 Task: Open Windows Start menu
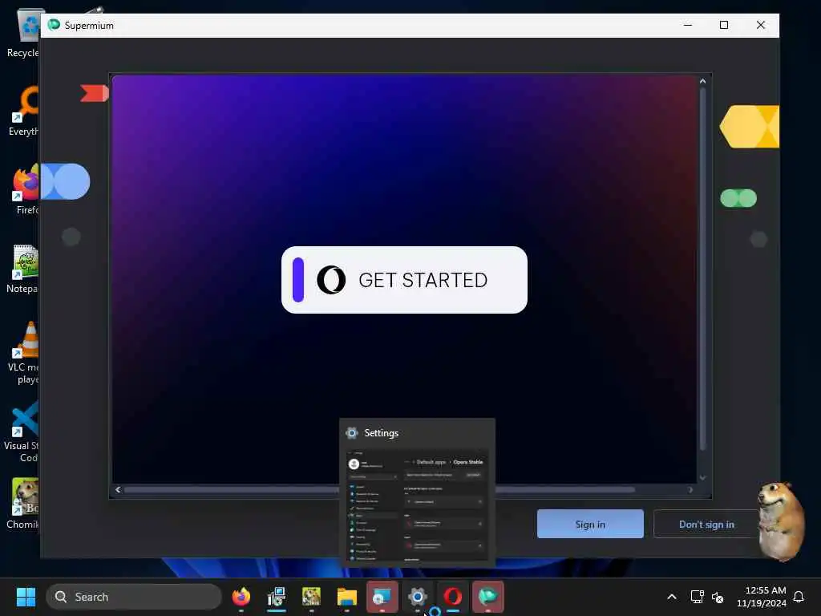(x=26, y=597)
